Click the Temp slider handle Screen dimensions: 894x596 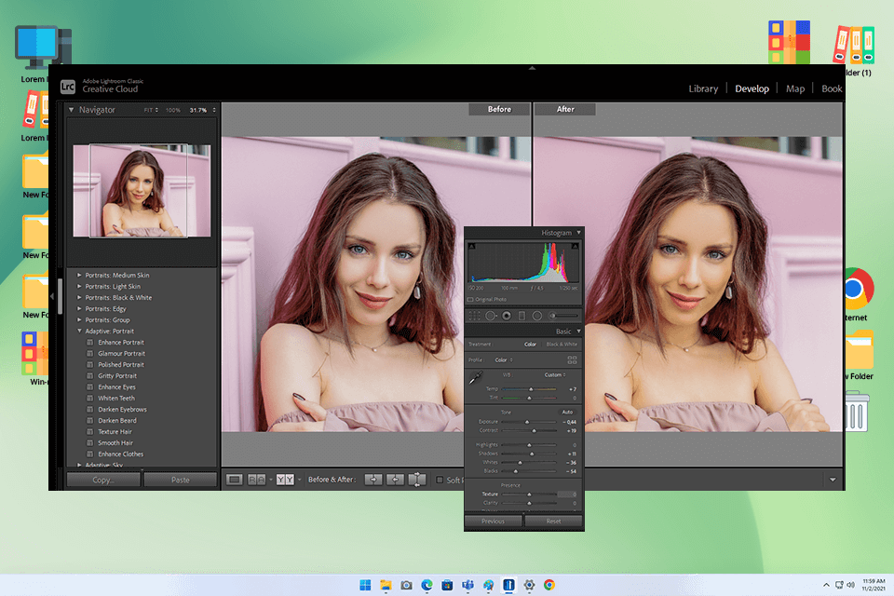[x=531, y=389]
